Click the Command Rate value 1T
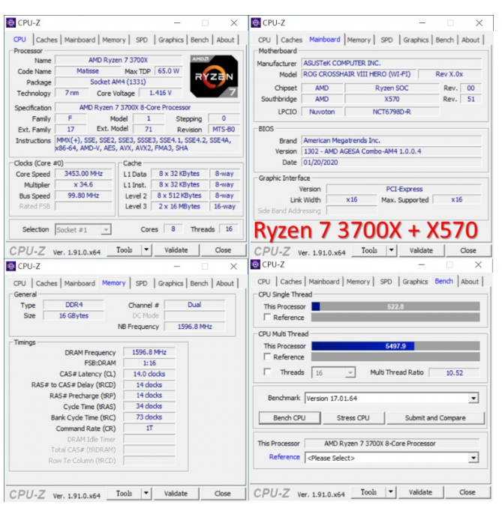Image resolution: width=502 pixels, height=508 pixels. pos(149,429)
